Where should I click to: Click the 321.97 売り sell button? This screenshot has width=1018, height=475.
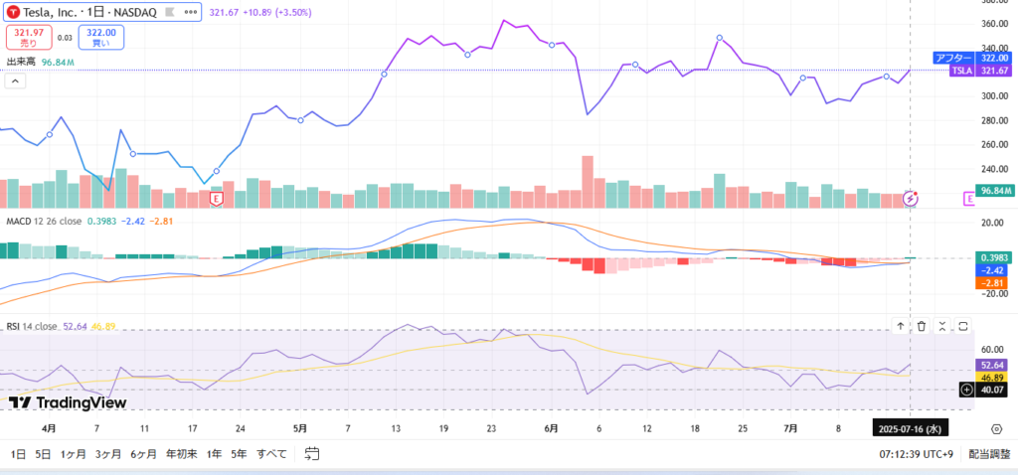[29, 37]
